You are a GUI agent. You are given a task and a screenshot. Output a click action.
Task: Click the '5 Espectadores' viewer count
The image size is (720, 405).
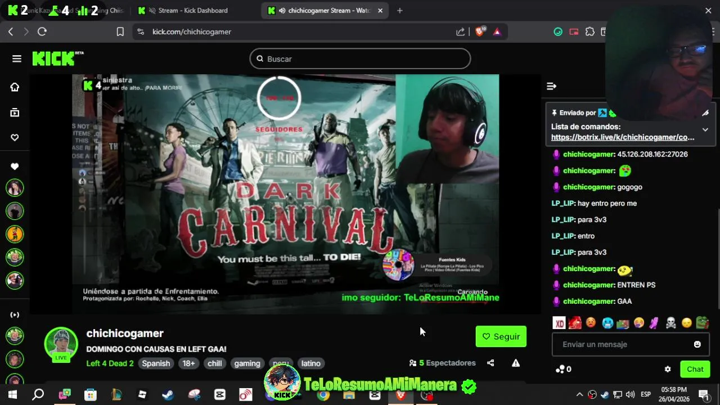pyautogui.click(x=442, y=363)
